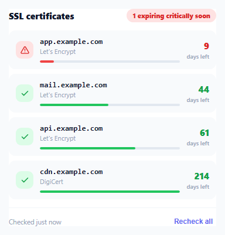This screenshot has height=235, width=225.
Task: Click the 214 days left value
Action: click(x=202, y=176)
